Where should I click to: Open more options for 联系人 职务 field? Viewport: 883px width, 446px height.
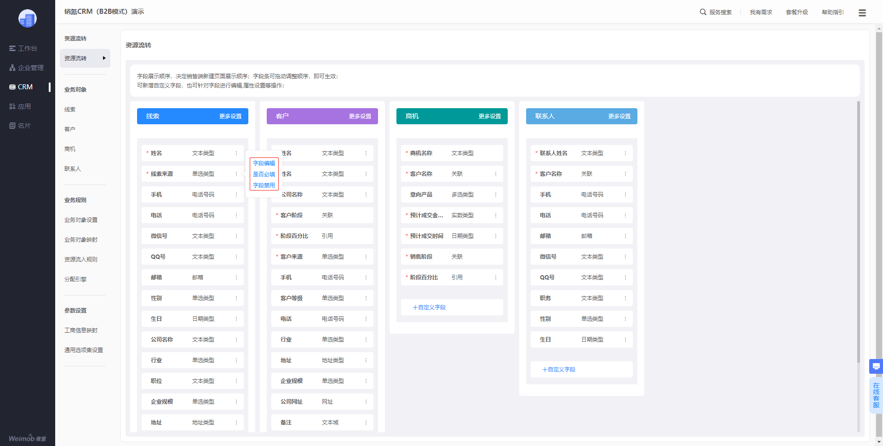click(x=625, y=298)
